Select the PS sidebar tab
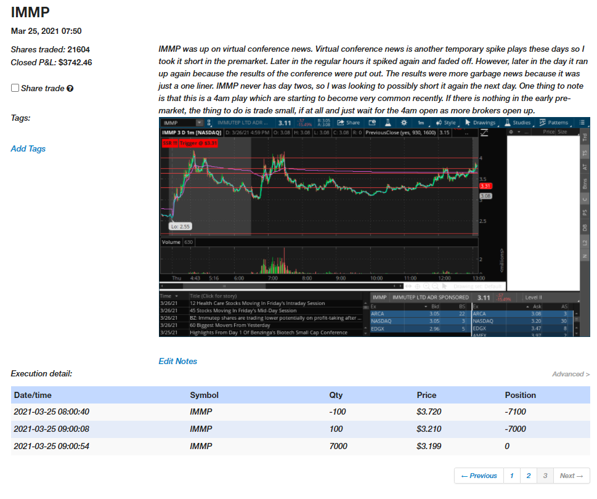Viewport: 597px width, 499px height. [585, 213]
